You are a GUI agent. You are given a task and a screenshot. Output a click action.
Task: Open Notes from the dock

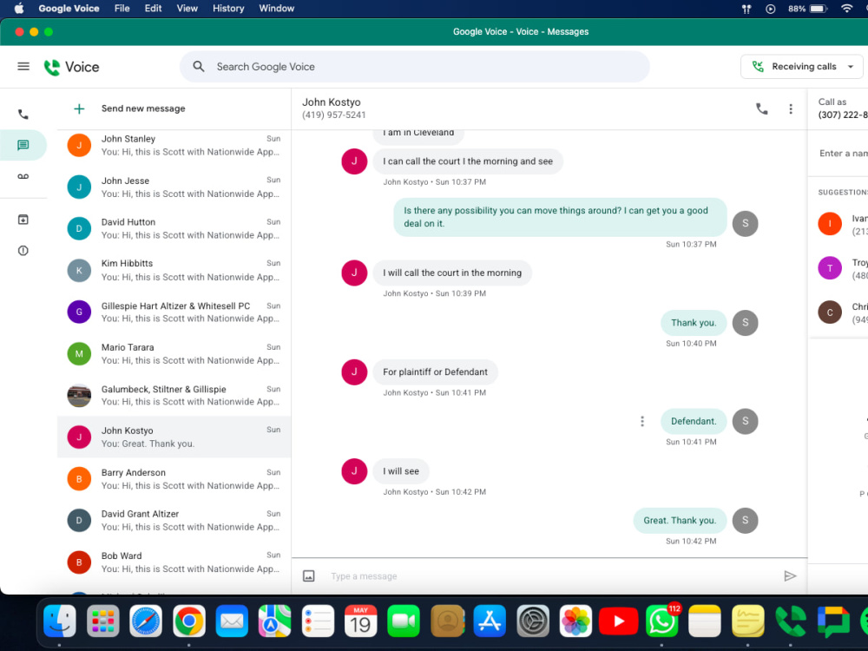[705, 621]
